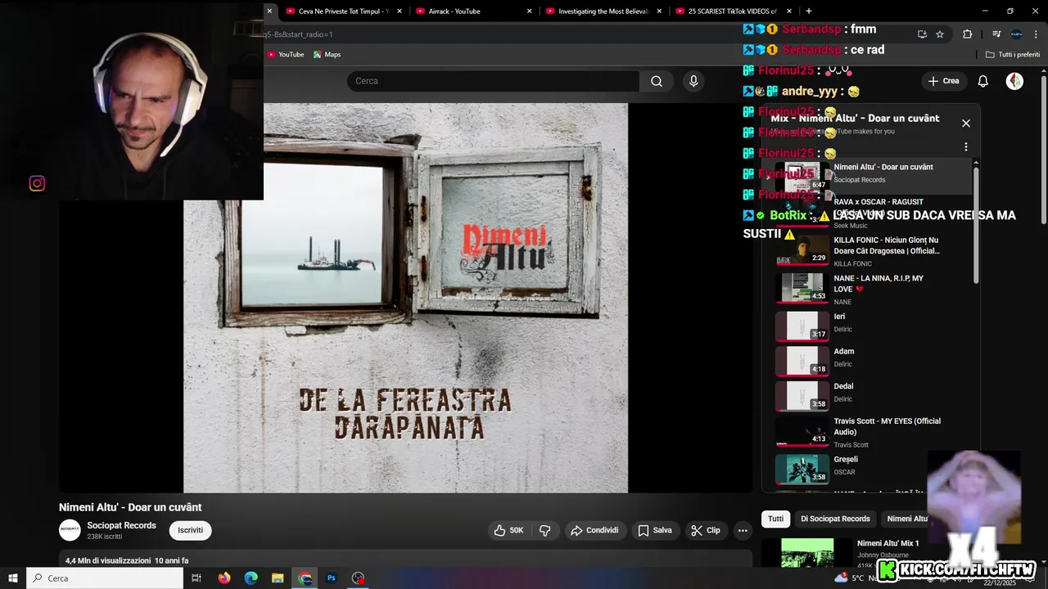Open Tutti i preferiti bookmarks folder
The width and height of the screenshot is (1048, 589).
tap(1013, 55)
